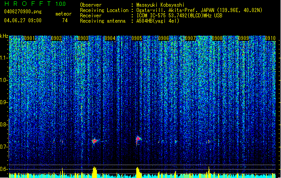This screenshot has width=281, height=178.
Task: Click the 0.6 kHz frequency tick label
Action: (x=4, y=169)
